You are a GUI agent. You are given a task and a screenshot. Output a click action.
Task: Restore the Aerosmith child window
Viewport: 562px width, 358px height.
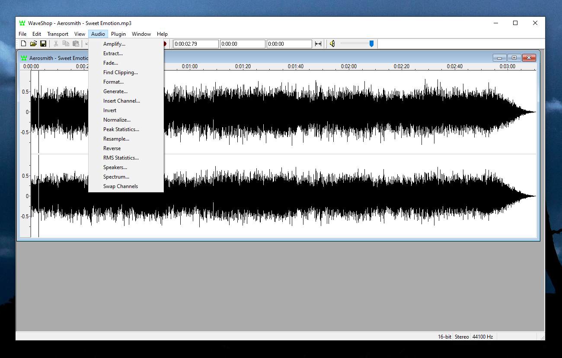click(514, 58)
